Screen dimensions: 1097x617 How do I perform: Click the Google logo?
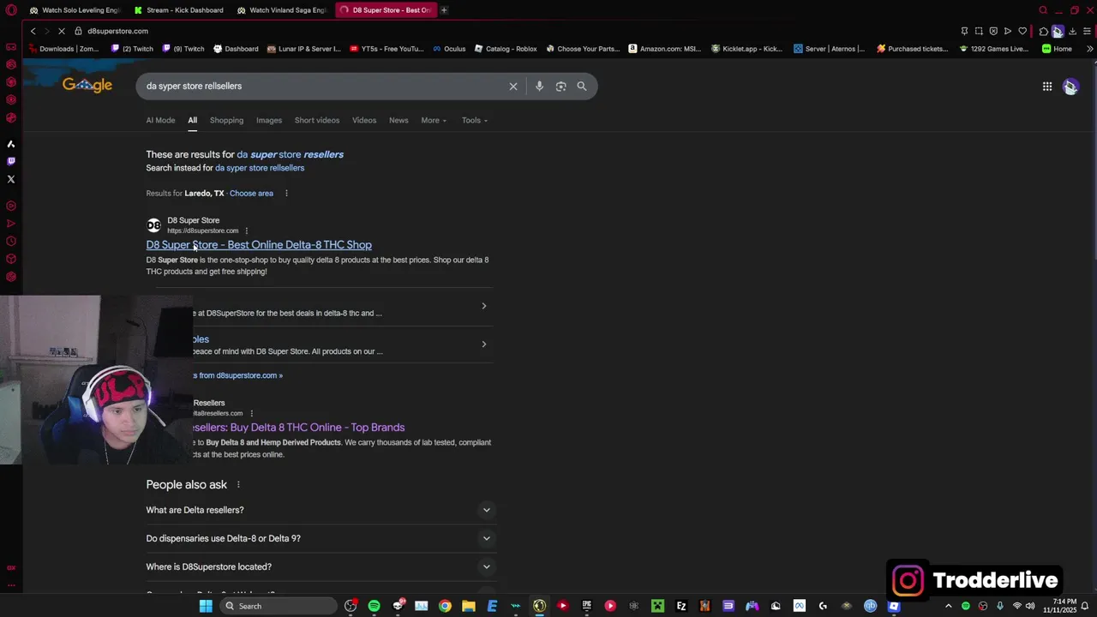click(x=87, y=85)
